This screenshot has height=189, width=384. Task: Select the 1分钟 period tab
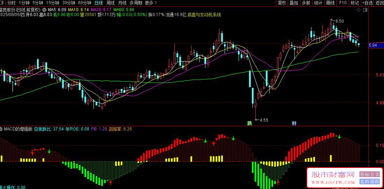(x=24, y=3)
